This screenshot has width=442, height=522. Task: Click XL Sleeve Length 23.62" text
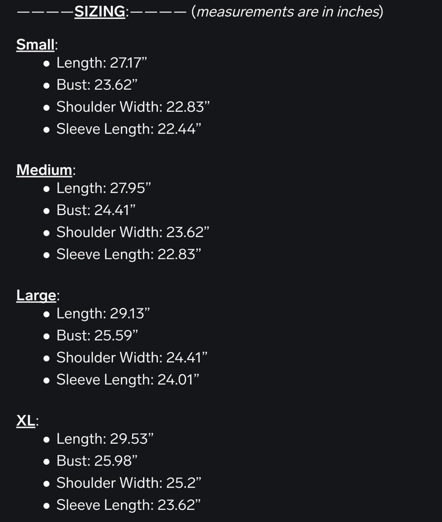point(129,505)
